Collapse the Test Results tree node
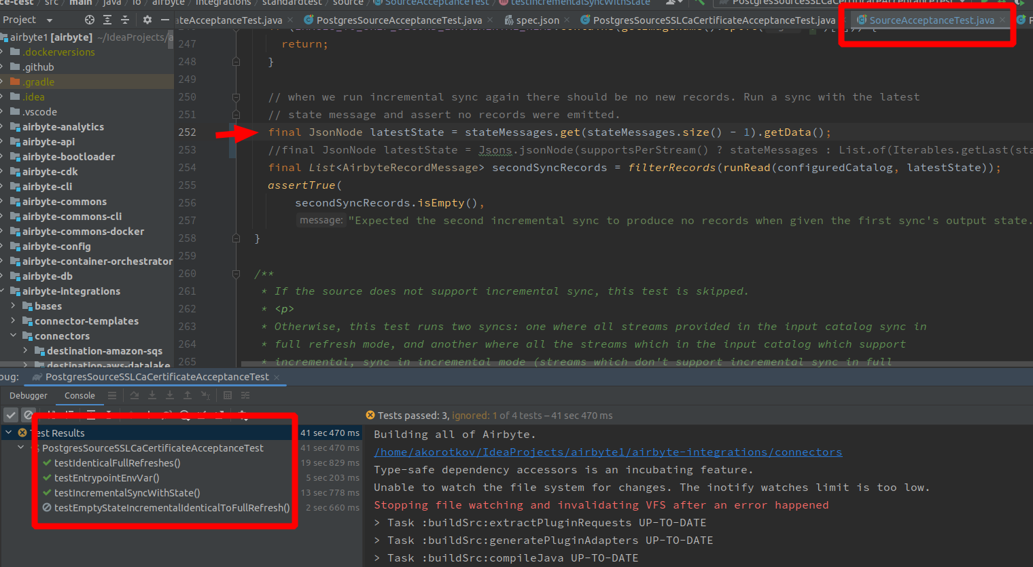This screenshot has width=1033, height=567. pos(9,433)
